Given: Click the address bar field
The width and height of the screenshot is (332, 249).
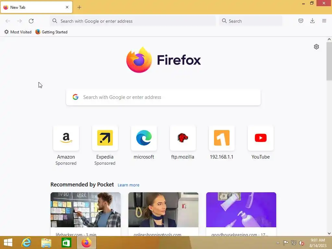Looking at the screenshot, I should [133, 21].
